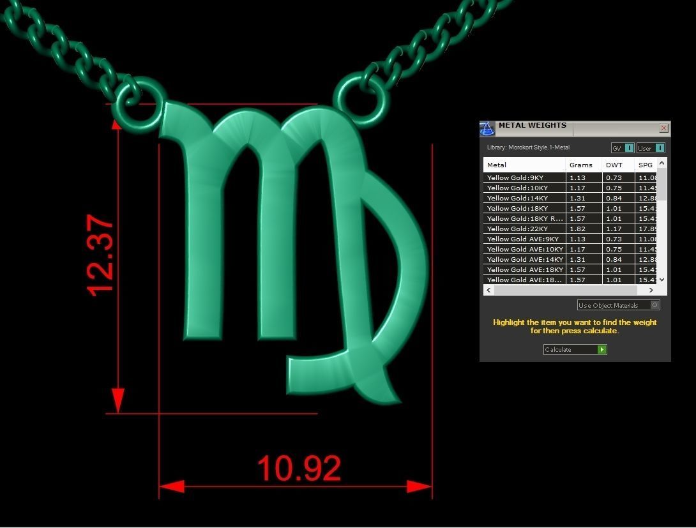Click the horizontal scrollbar thumb
This screenshot has width=696, height=528.
point(566,290)
